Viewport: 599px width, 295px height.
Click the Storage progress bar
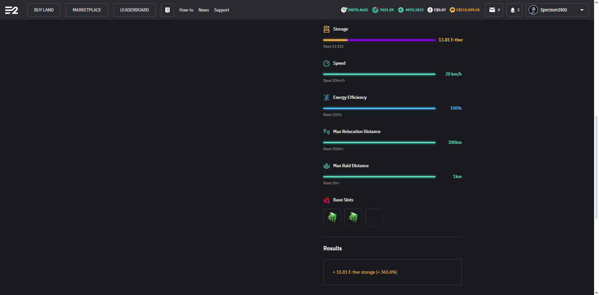tap(379, 40)
